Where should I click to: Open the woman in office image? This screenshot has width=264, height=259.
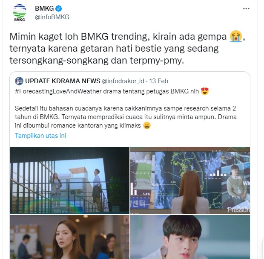click(x=69, y=237)
